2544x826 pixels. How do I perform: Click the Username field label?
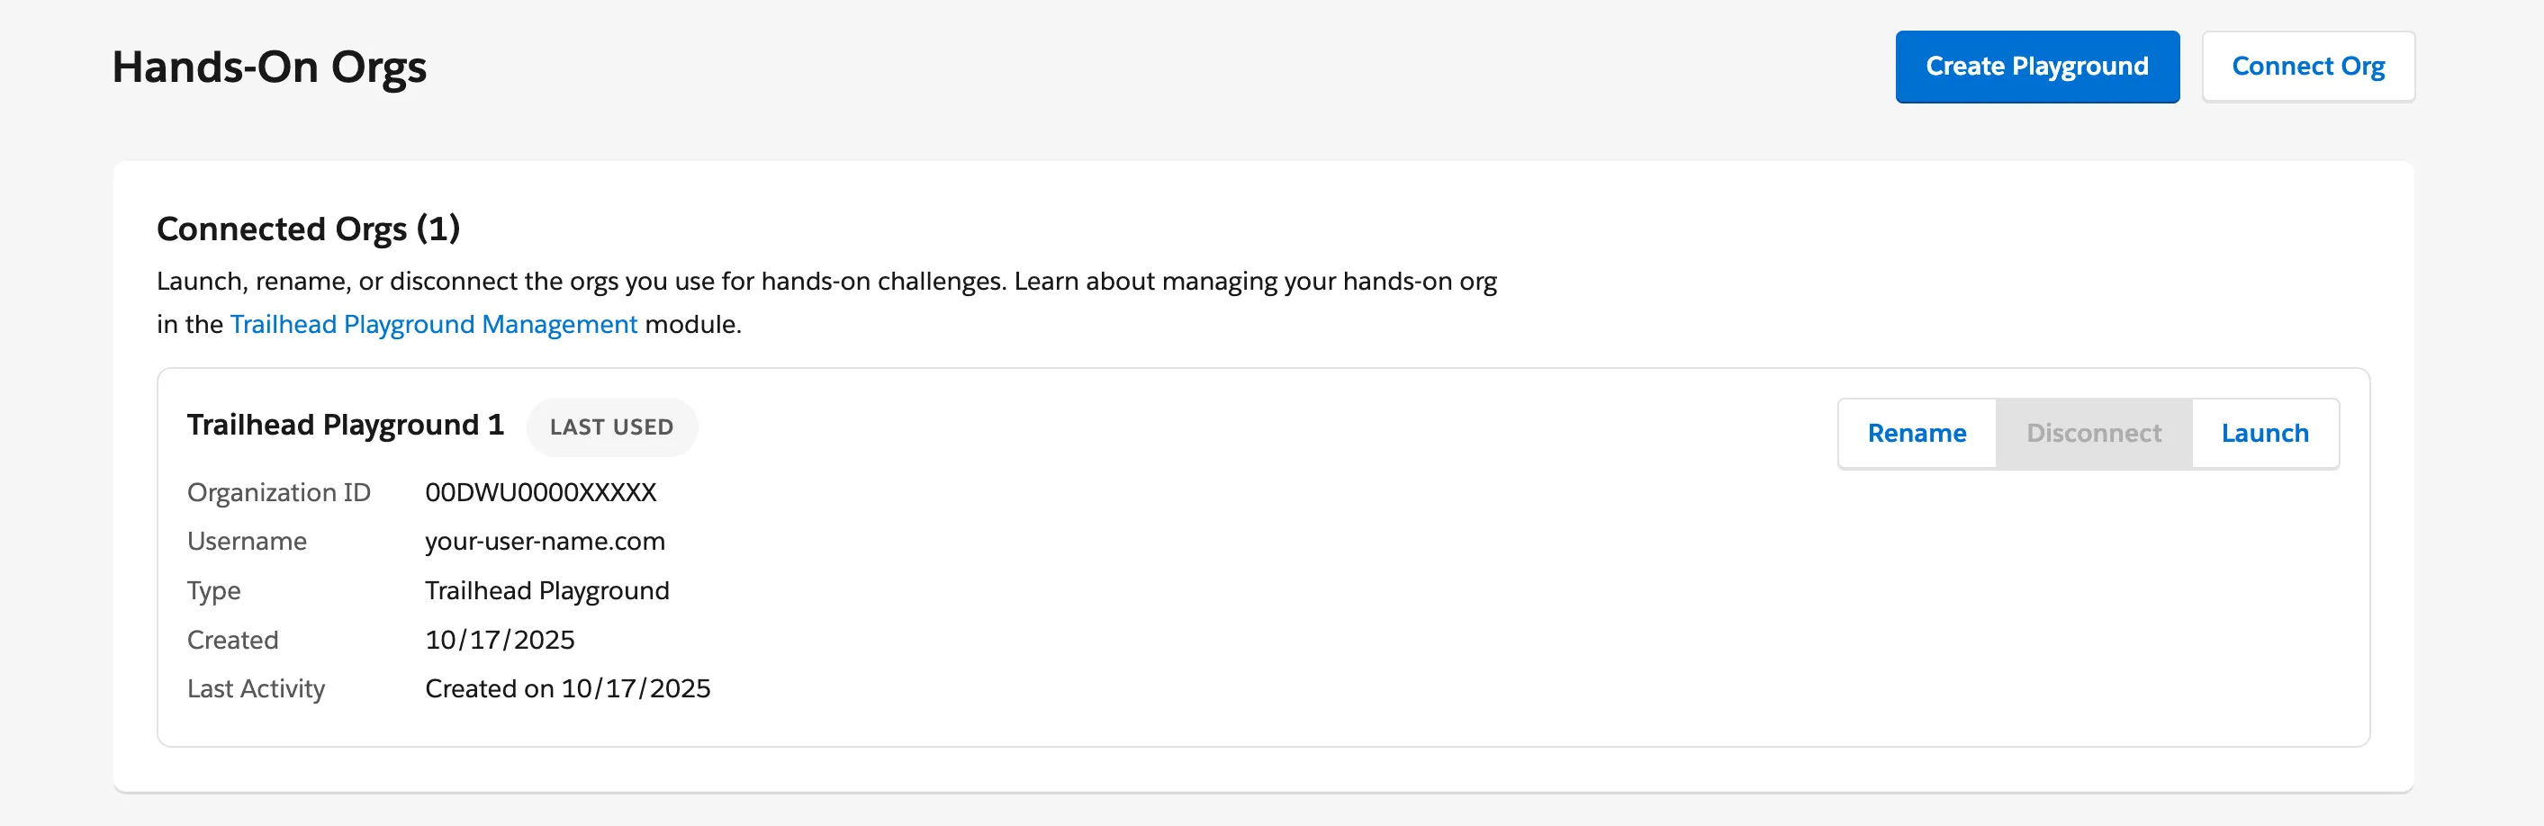pos(247,542)
